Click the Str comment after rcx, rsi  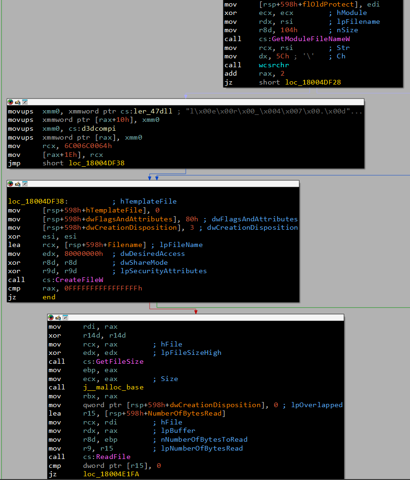coord(343,48)
